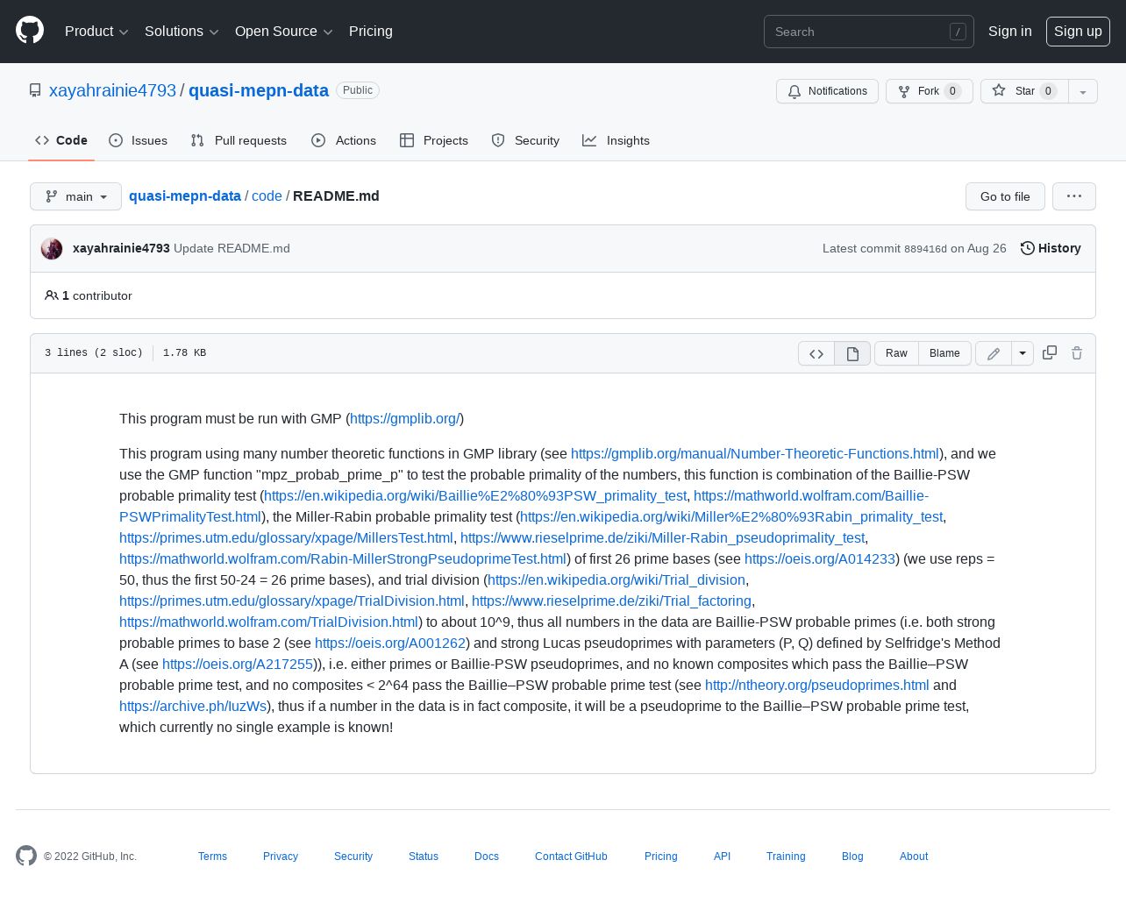Expand the Product menu

(96, 32)
